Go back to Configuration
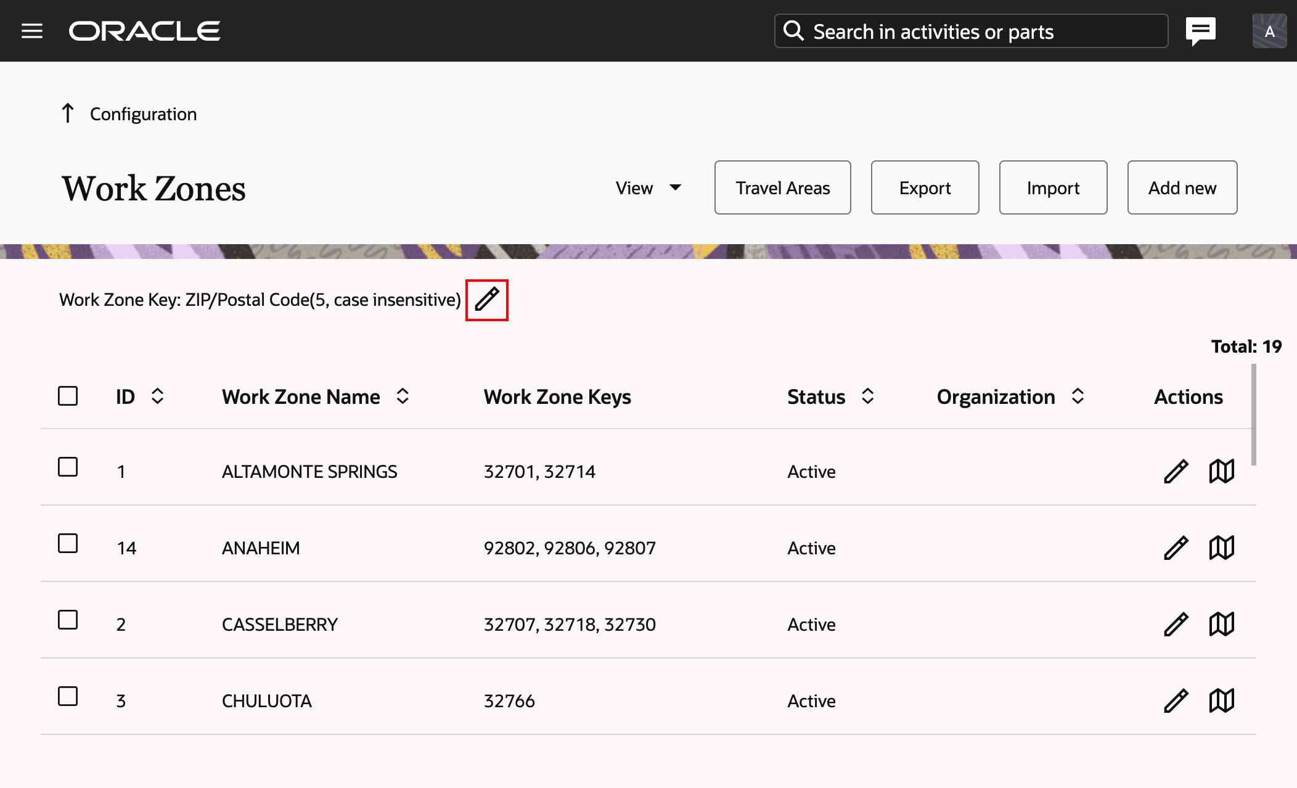1297x788 pixels. coord(143,114)
